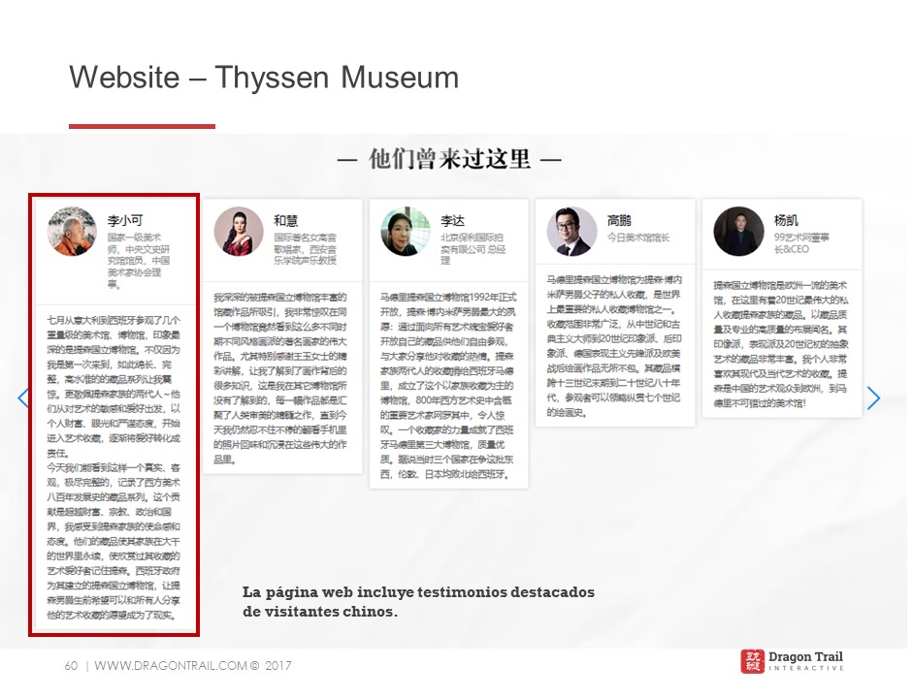Click the Dragon Trail Interactive logo

tap(792, 661)
